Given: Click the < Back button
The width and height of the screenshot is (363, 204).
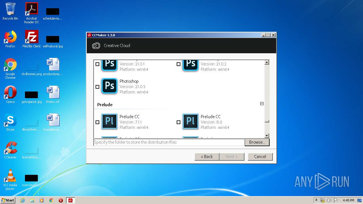Looking at the screenshot, I should [x=207, y=157].
